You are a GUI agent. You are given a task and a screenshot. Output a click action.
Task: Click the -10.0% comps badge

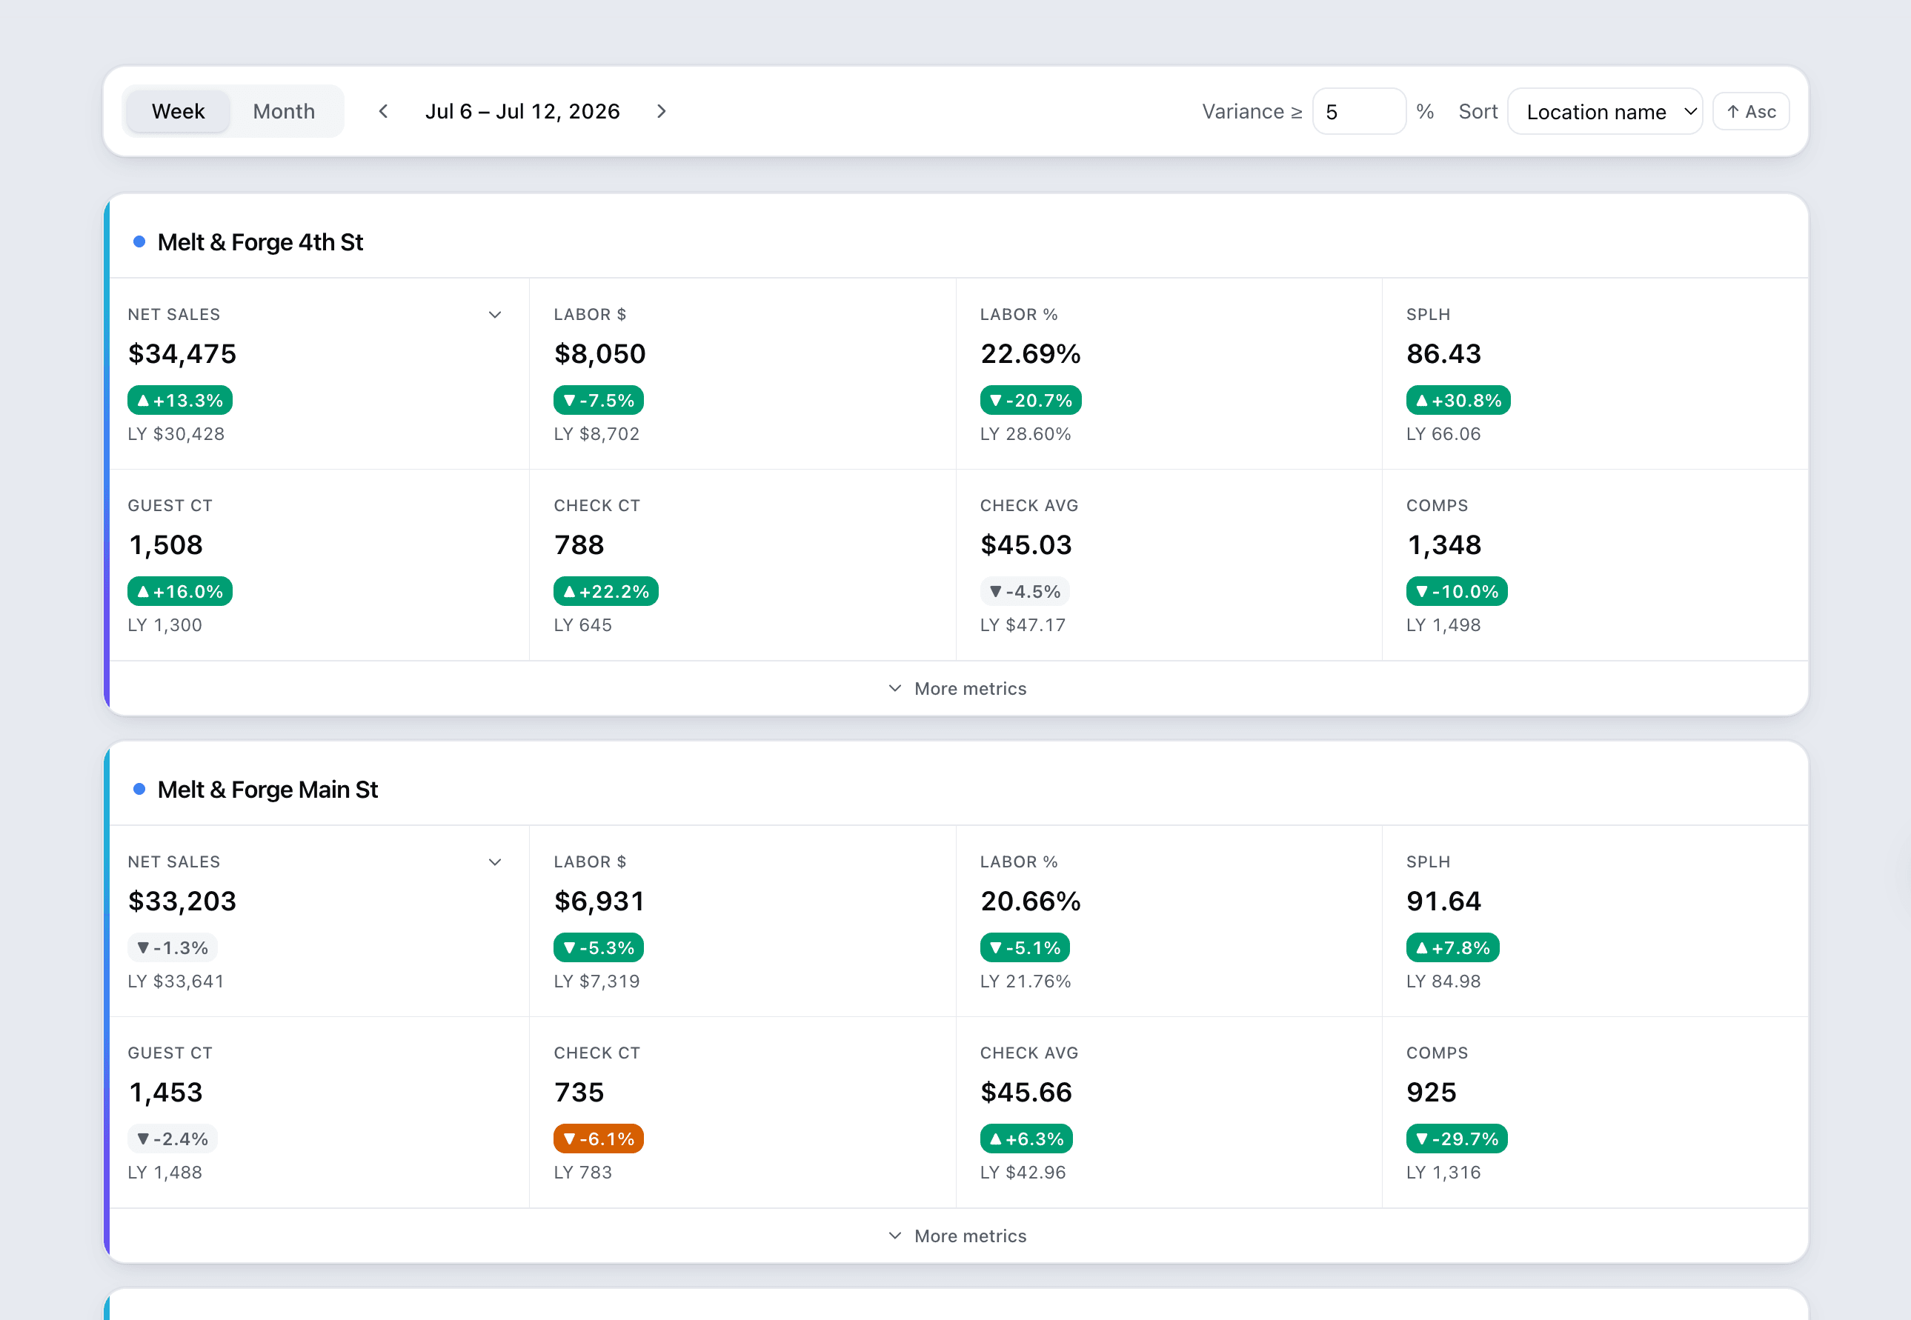point(1456,591)
